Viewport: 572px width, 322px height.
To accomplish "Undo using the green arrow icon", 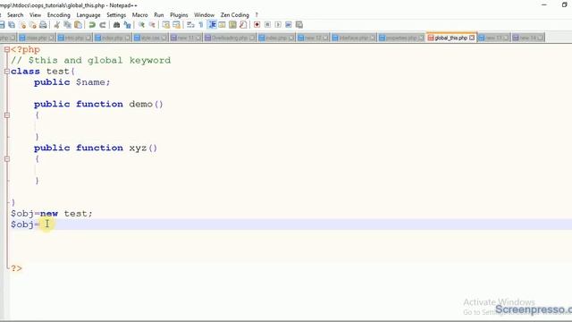I will (x=92, y=25).
